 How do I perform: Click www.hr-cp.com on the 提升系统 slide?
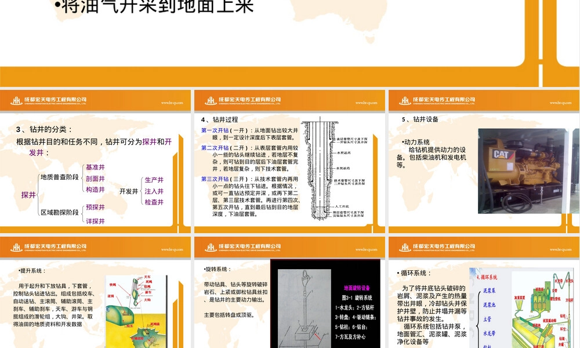tap(172, 249)
